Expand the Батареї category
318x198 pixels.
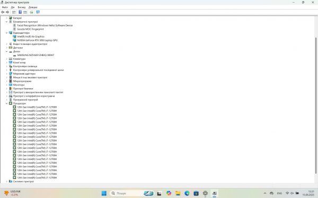6,18
